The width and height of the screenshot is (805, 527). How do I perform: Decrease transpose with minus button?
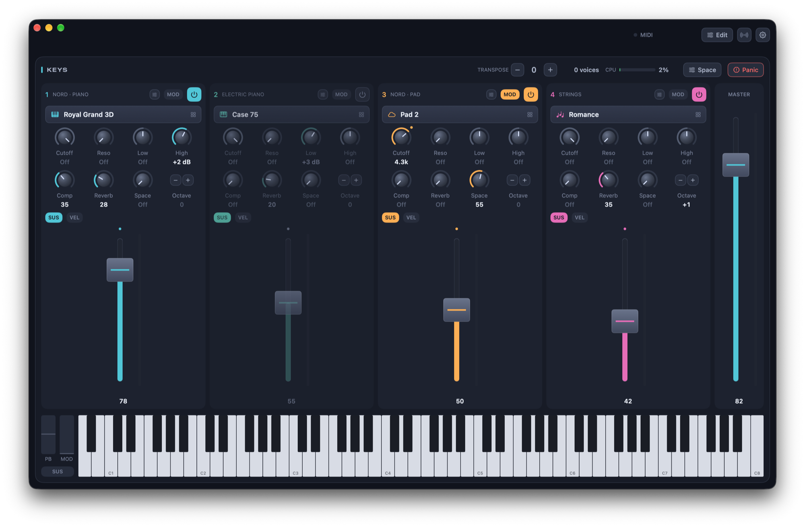[x=518, y=70]
